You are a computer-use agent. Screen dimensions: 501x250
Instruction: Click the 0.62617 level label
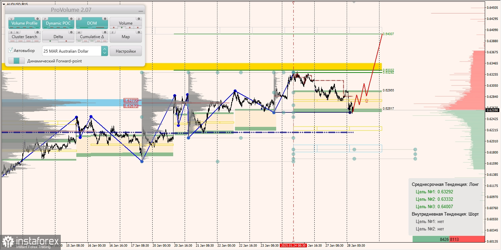point(389,109)
